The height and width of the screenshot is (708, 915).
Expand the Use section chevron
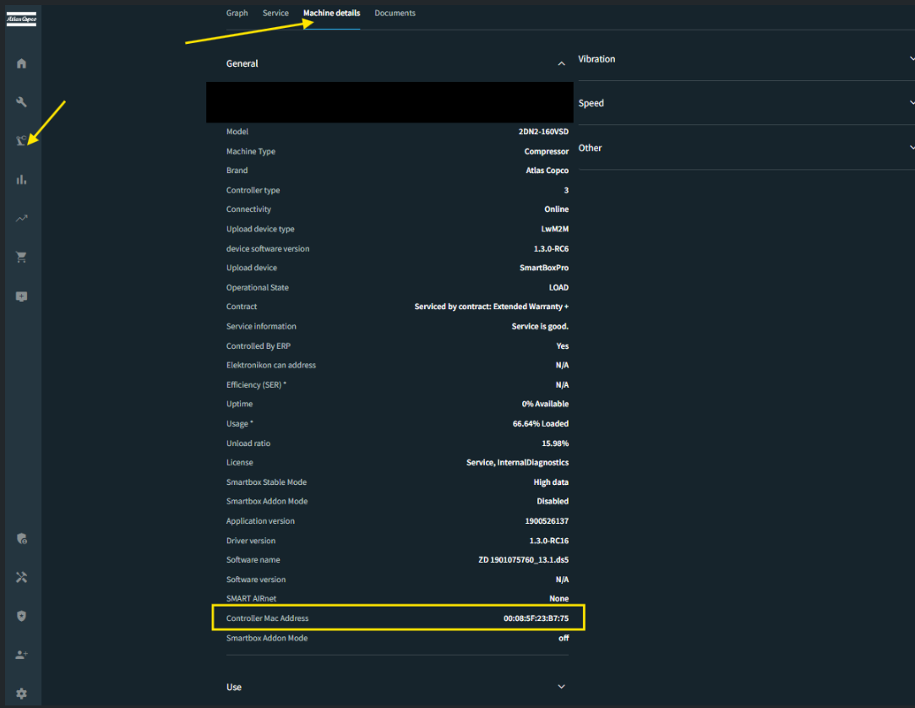561,686
